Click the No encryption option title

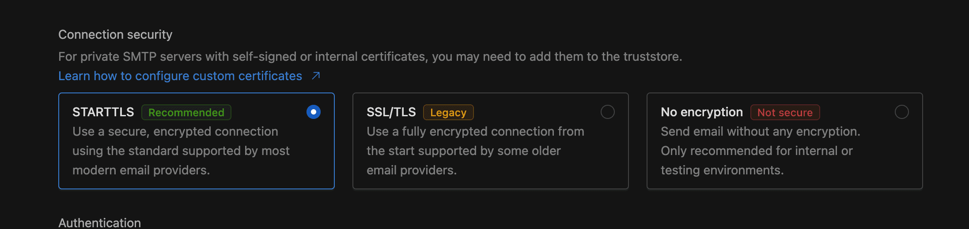click(702, 112)
